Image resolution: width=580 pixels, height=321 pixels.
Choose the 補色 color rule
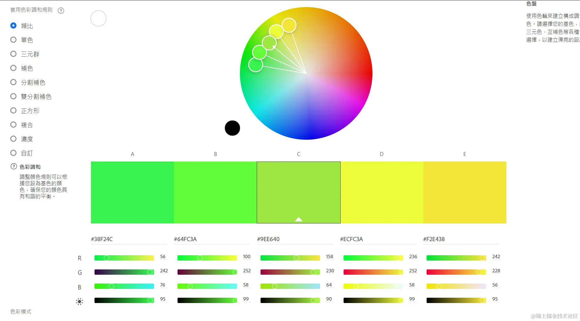pyautogui.click(x=14, y=68)
